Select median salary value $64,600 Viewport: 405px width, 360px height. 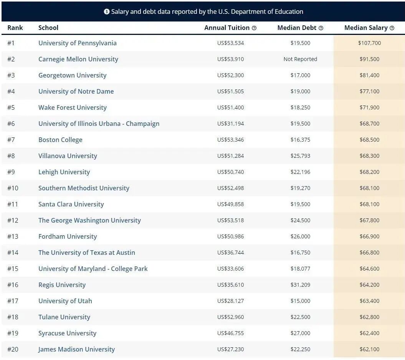[369, 269]
